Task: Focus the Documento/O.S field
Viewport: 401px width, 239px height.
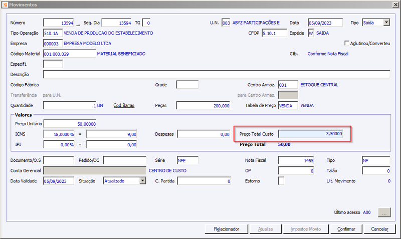Action: click(59, 160)
